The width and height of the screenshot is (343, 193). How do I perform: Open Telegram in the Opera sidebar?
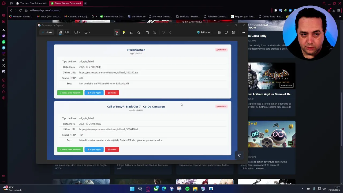[4, 48]
